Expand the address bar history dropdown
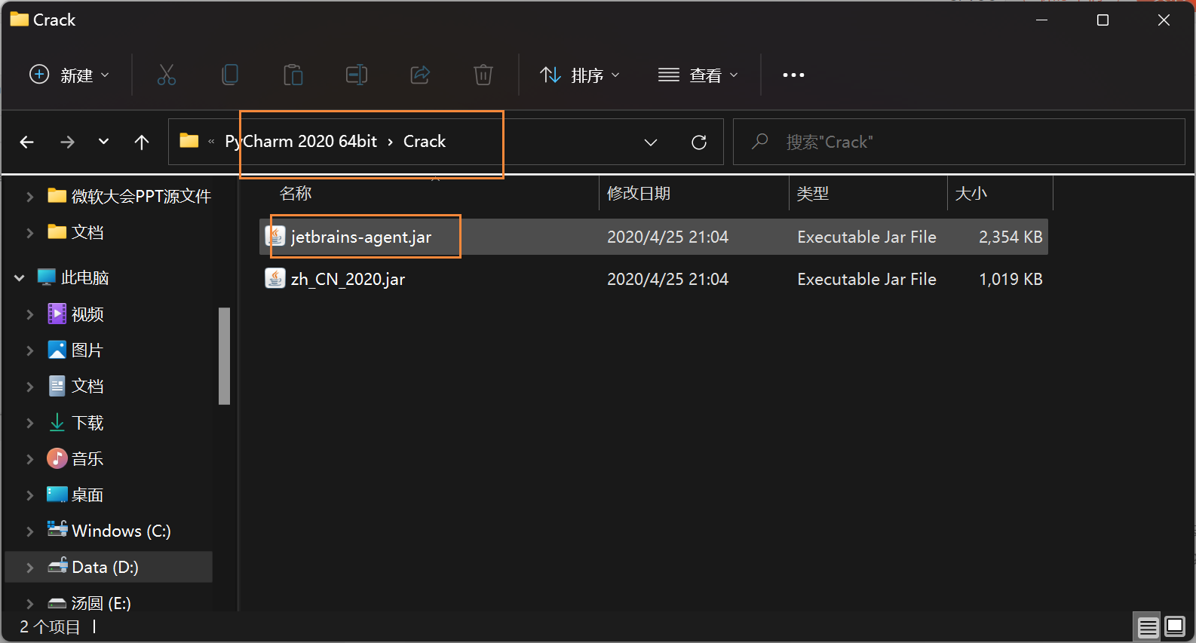This screenshot has width=1196, height=643. [651, 142]
